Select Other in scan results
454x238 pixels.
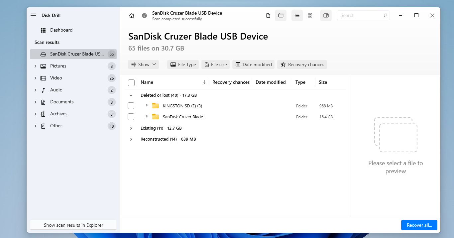coord(73,126)
